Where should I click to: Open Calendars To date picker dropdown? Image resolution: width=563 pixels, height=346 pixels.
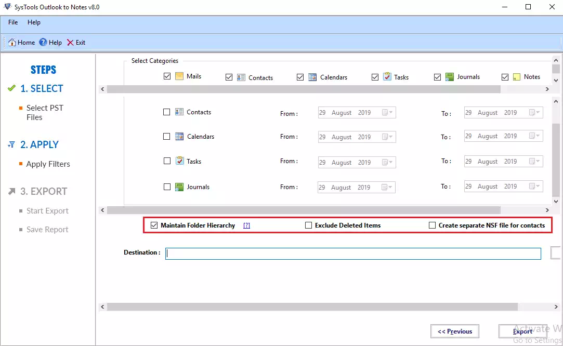[534, 136]
